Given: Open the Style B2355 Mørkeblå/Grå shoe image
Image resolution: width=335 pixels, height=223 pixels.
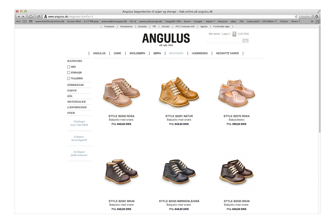Looking at the screenshot, I should coord(179,171).
